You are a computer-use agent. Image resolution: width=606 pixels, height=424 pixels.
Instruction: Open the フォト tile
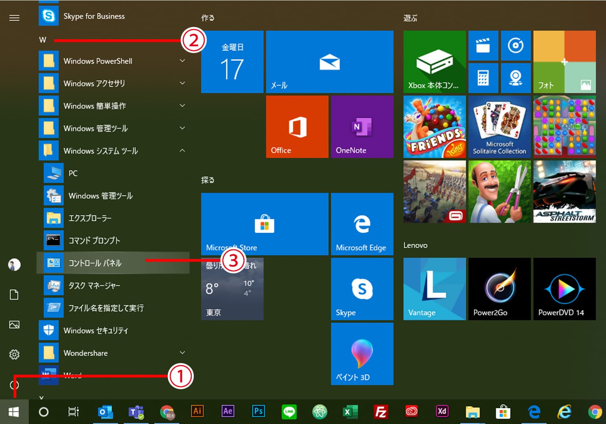(564, 62)
